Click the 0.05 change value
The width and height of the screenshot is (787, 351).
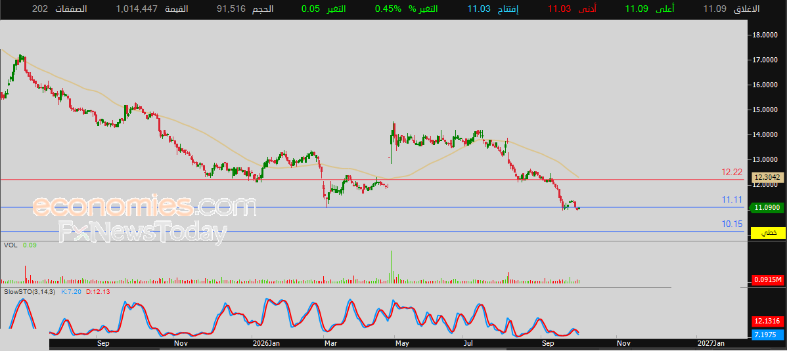(311, 9)
